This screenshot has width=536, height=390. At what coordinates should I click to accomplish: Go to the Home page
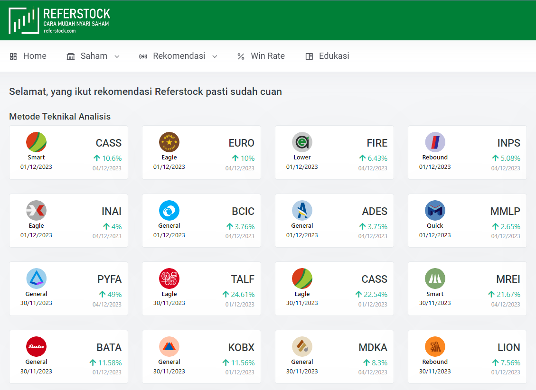point(28,56)
